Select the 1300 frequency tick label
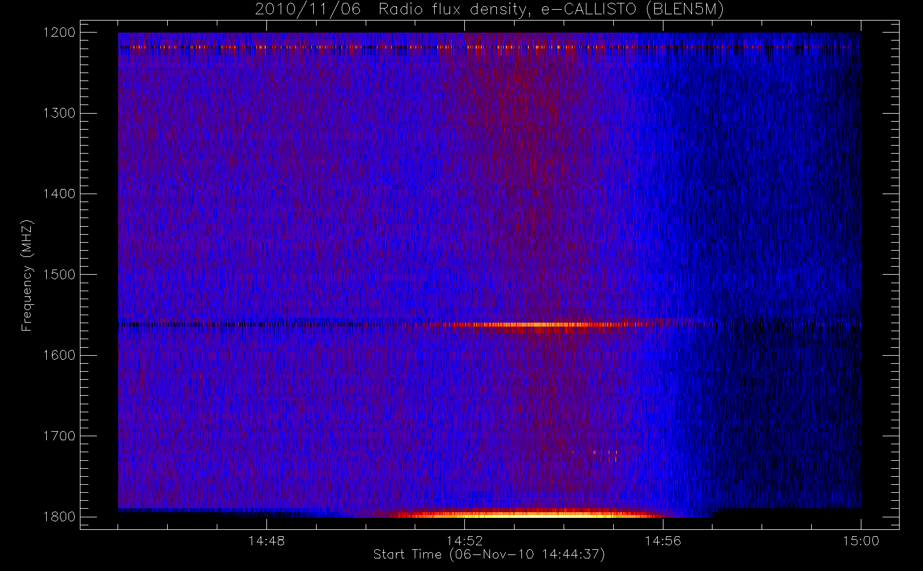Screen dimensions: 923x571 [59, 113]
